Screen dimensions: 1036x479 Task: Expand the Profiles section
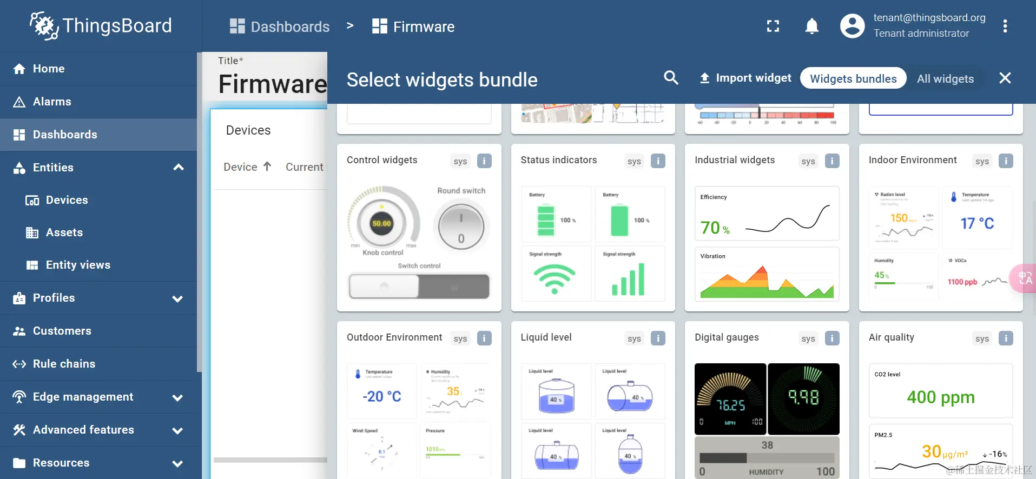coord(177,298)
